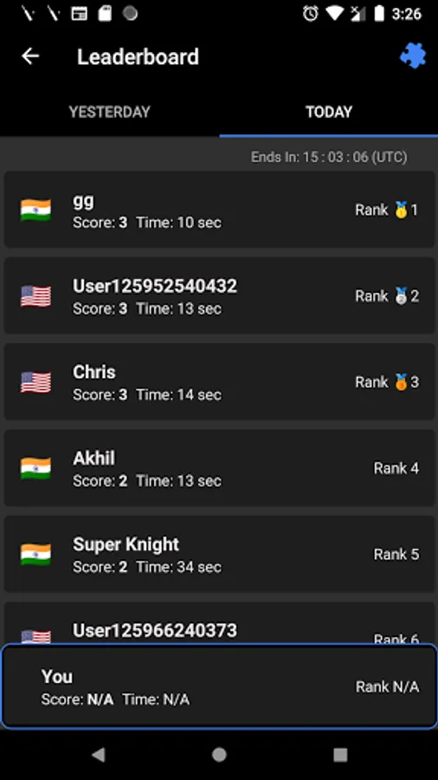Tap the silver medal Rank 2 badge

(x=387, y=296)
